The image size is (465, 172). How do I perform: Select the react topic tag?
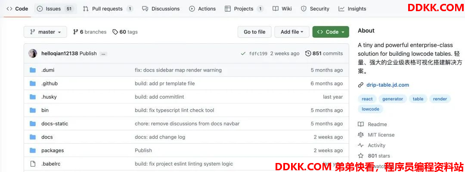pyautogui.click(x=367, y=99)
